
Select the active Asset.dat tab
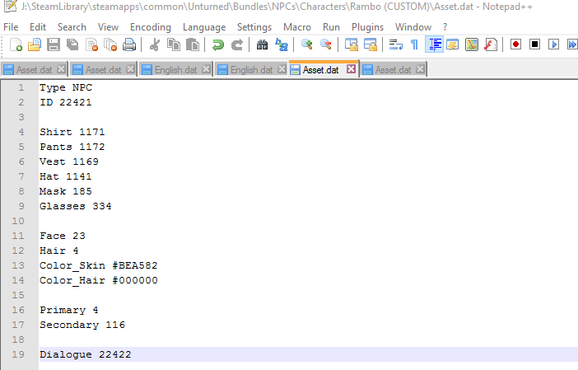click(319, 70)
